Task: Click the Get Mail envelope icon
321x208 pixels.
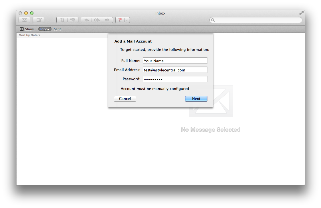Action: 24,20
